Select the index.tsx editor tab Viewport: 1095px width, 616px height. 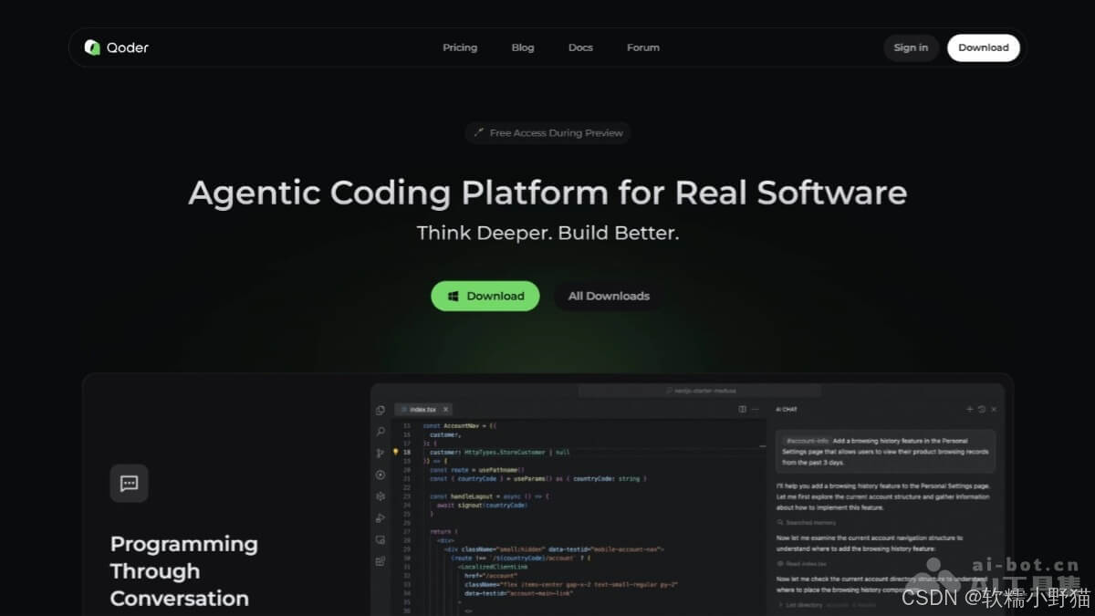[x=422, y=410]
